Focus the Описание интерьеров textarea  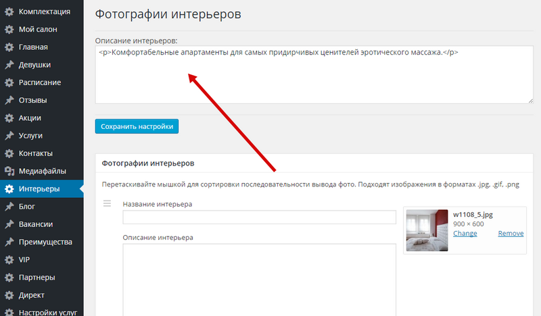click(314, 74)
